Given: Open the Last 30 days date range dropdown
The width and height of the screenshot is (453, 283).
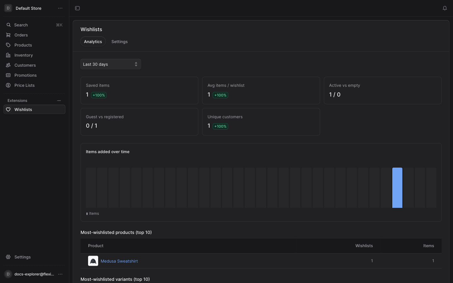Looking at the screenshot, I should click(x=111, y=64).
